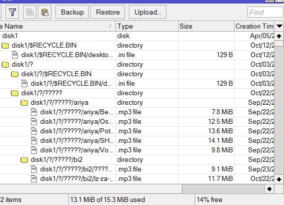Image resolution: width=284 pixels, height=205 pixels.
Task: Click the Upload... button
Action: point(147,12)
